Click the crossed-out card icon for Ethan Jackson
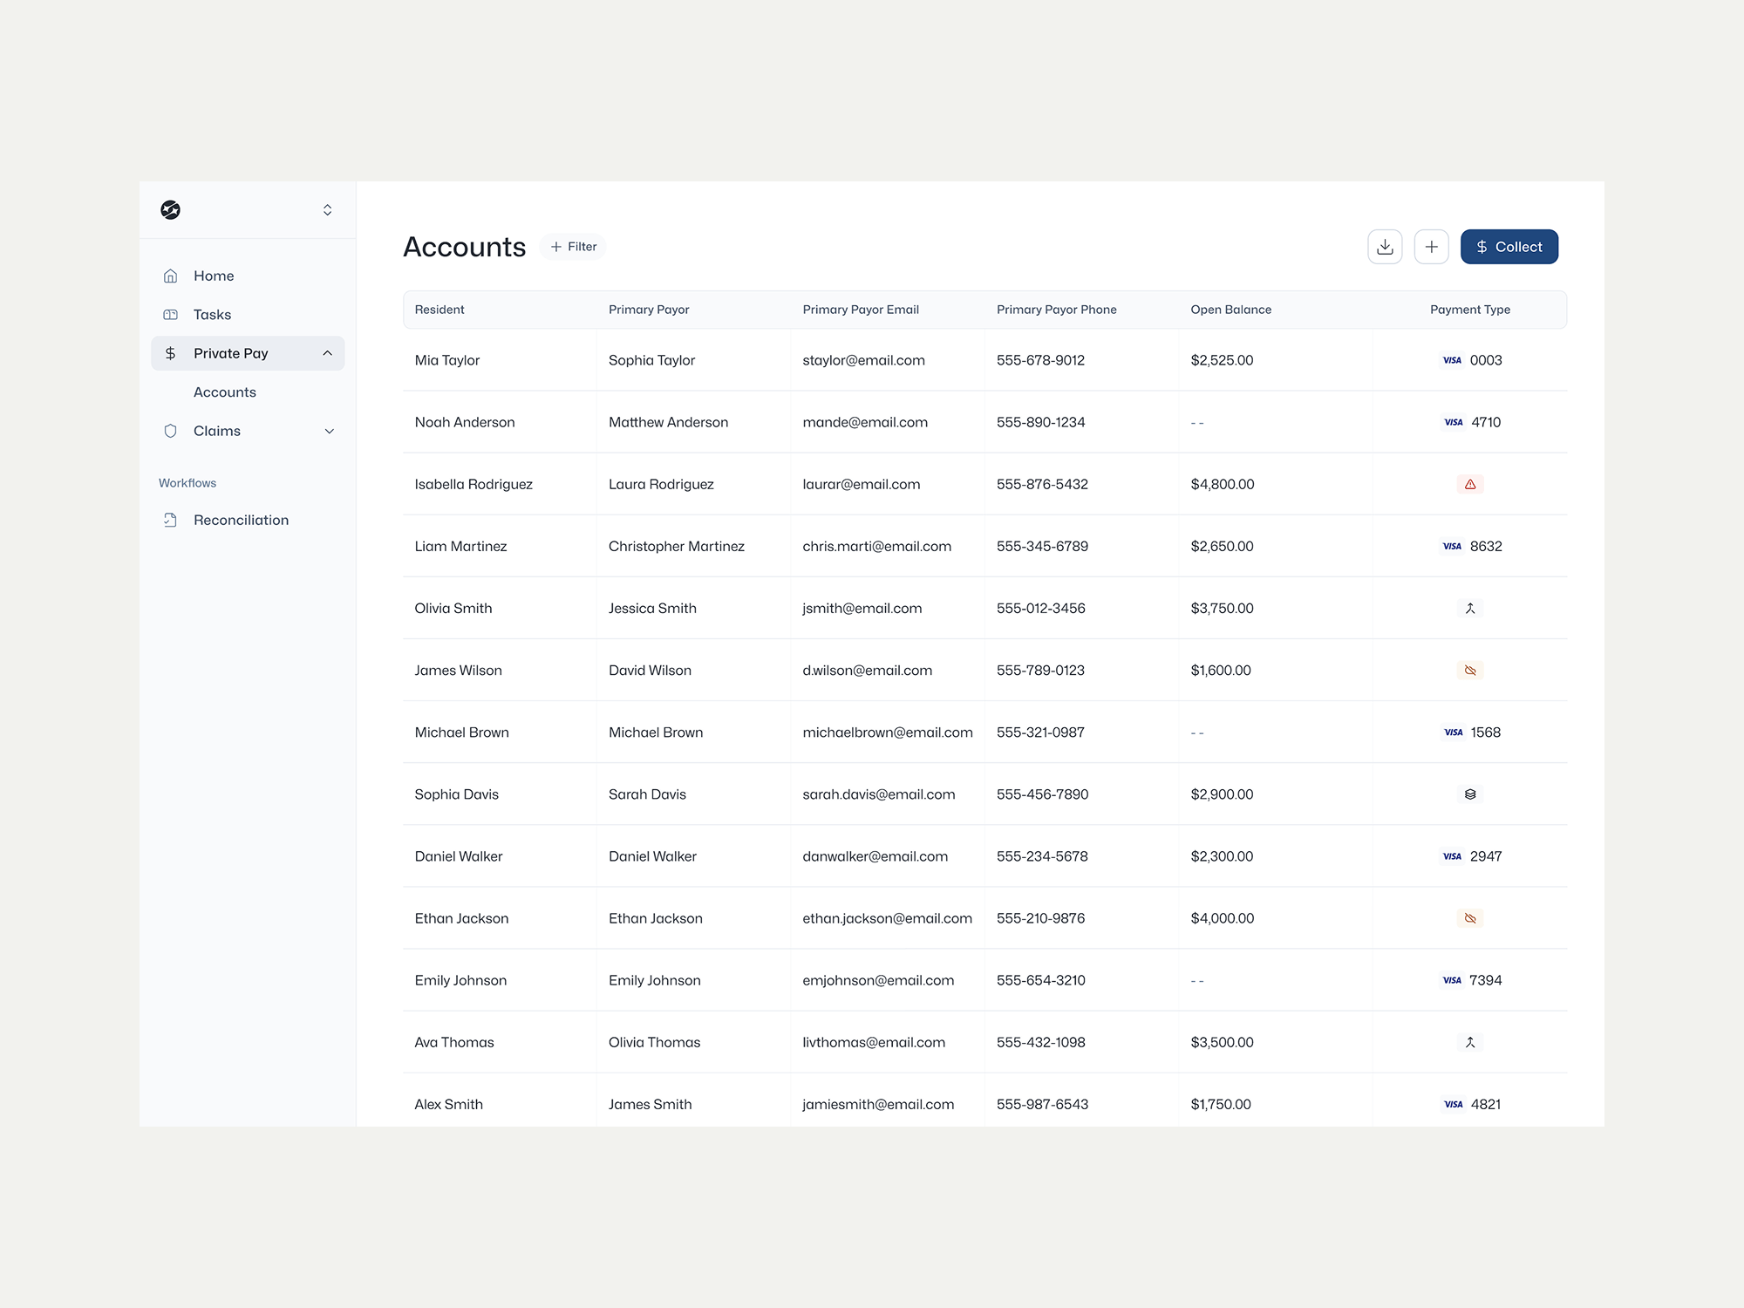 (x=1470, y=918)
